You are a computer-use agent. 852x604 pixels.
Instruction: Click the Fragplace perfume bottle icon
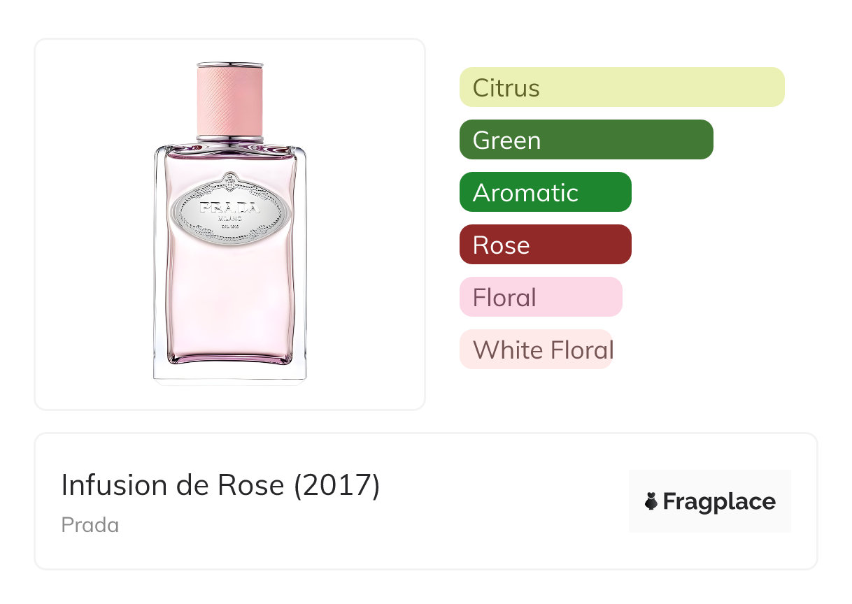(x=651, y=502)
